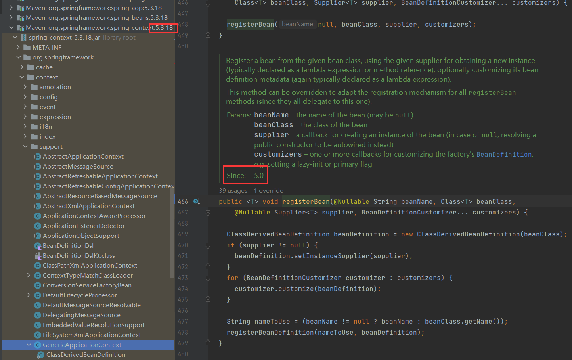Expand the annotation package
572x360 pixels.
[x=25, y=87]
